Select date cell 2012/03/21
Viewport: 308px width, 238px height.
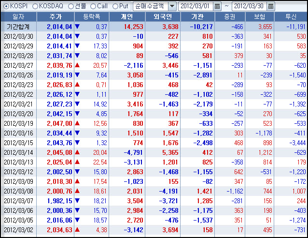[x=18, y=104]
